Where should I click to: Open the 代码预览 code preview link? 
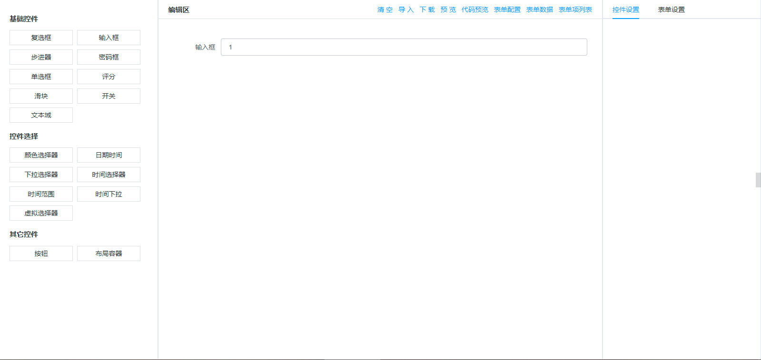click(474, 10)
